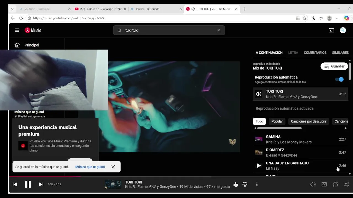The width and height of the screenshot is (353, 198).
Task: Open browser settings and more menu
Action: point(338,18)
